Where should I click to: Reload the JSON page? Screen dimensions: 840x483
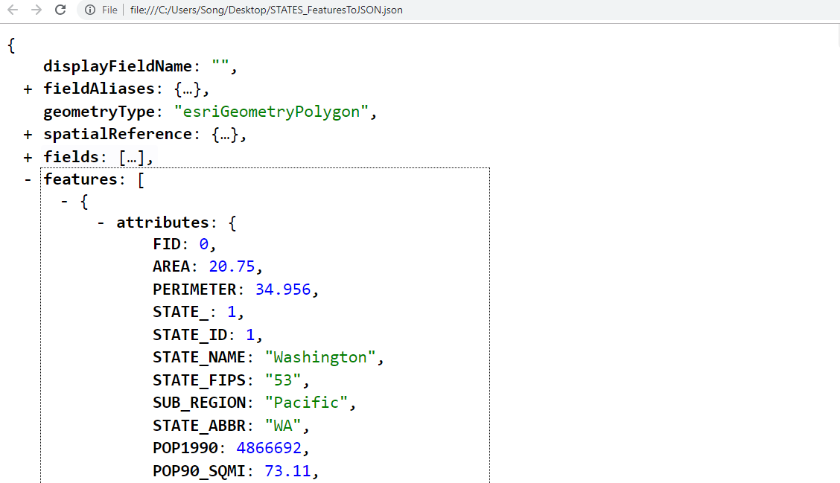coord(60,10)
